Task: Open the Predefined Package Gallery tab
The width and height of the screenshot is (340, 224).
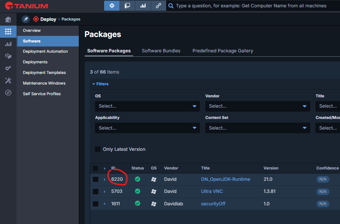Action: coord(223,51)
